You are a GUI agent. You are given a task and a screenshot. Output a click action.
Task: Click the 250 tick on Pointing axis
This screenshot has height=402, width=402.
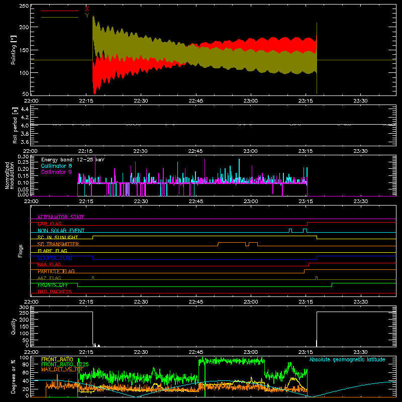tap(24, 6)
